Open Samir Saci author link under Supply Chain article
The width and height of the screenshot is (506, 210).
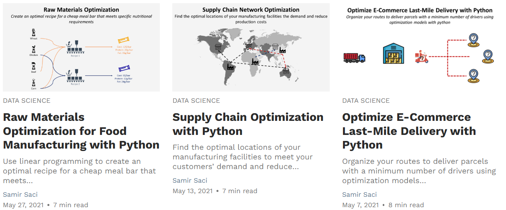click(x=190, y=180)
